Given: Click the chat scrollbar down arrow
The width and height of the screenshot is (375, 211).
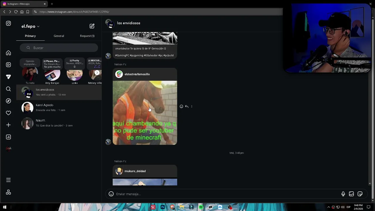Looking at the screenshot, I should click(370, 183).
